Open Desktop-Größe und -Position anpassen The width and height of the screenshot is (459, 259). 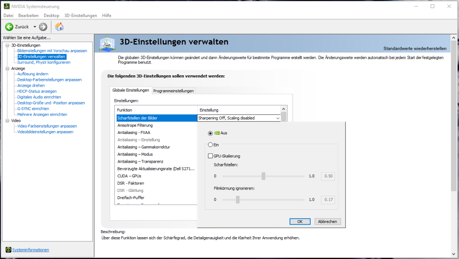pos(51,103)
